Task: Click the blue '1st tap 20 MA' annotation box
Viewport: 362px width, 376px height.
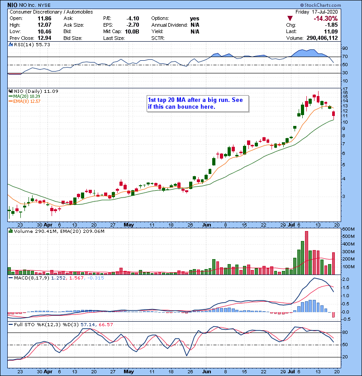Action: point(198,103)
